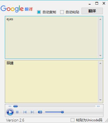The image size is (108, 123).
Task: Fast forward using the double-right arrow icon
Action: (98, 106)
